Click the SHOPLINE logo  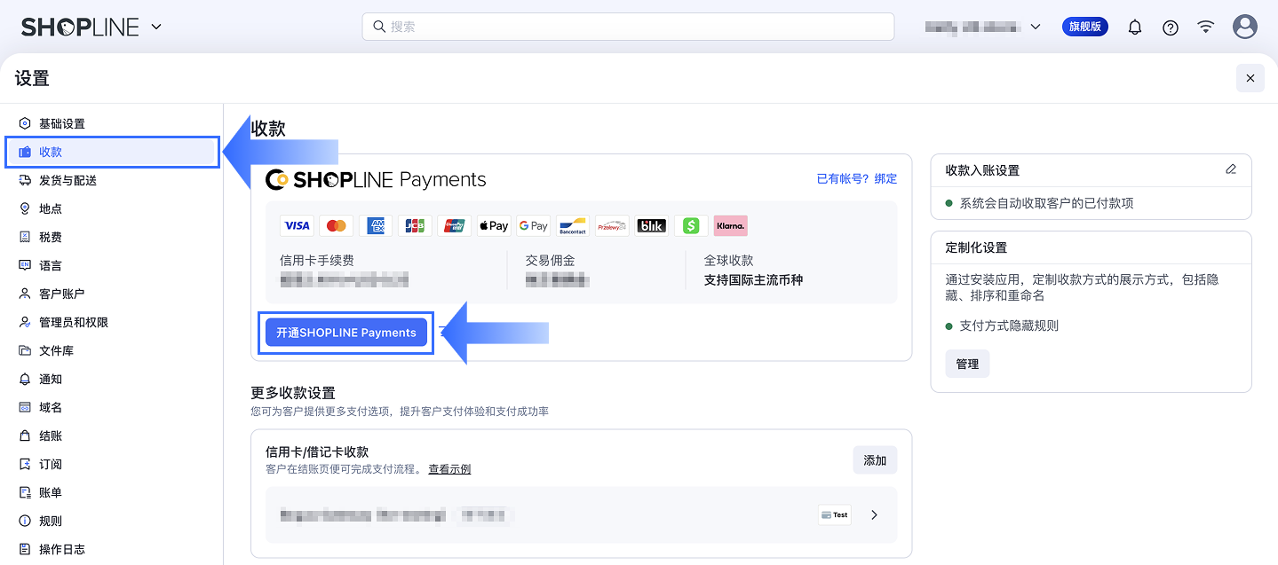point(80,27)
